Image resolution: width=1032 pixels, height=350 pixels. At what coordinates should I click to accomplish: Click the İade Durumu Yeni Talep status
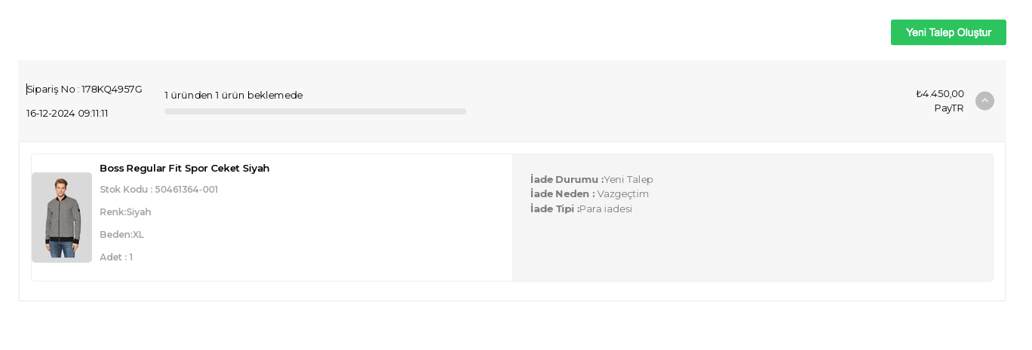point(591,179)
